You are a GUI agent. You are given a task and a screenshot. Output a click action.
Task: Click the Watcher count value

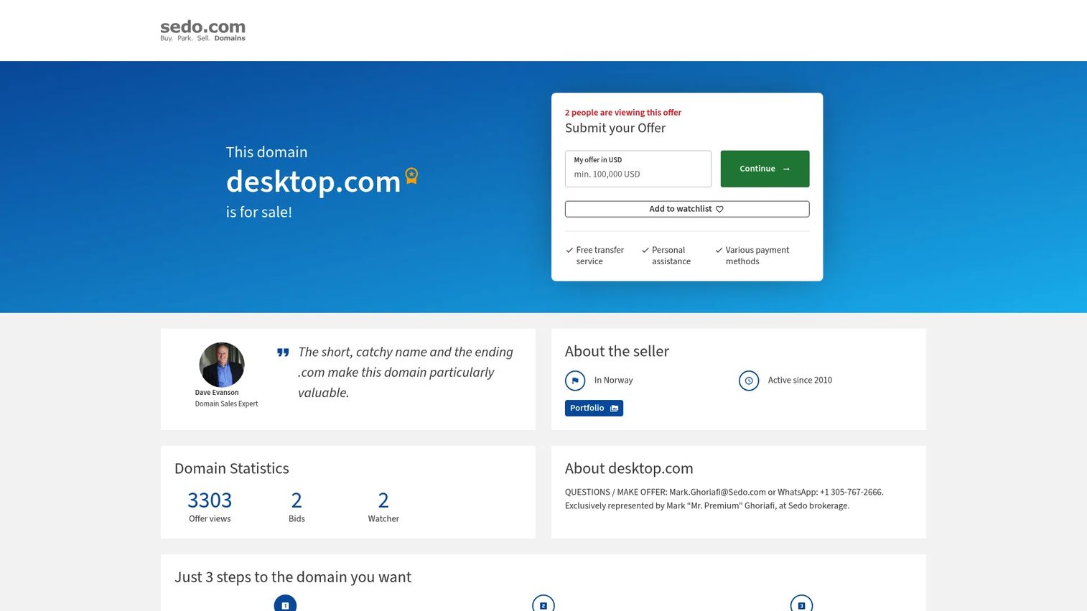pos(383,500)
